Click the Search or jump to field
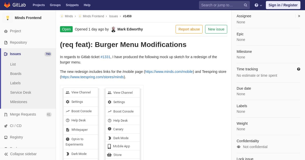Viewport: 305px width, 160px height. tap(224, 5)
